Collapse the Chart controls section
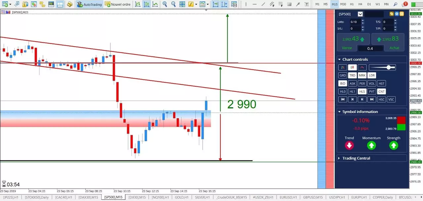423x201 pixels. (x=339, y=59)
